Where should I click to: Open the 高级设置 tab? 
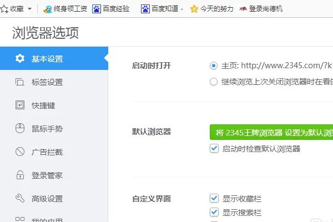(54, 199)
